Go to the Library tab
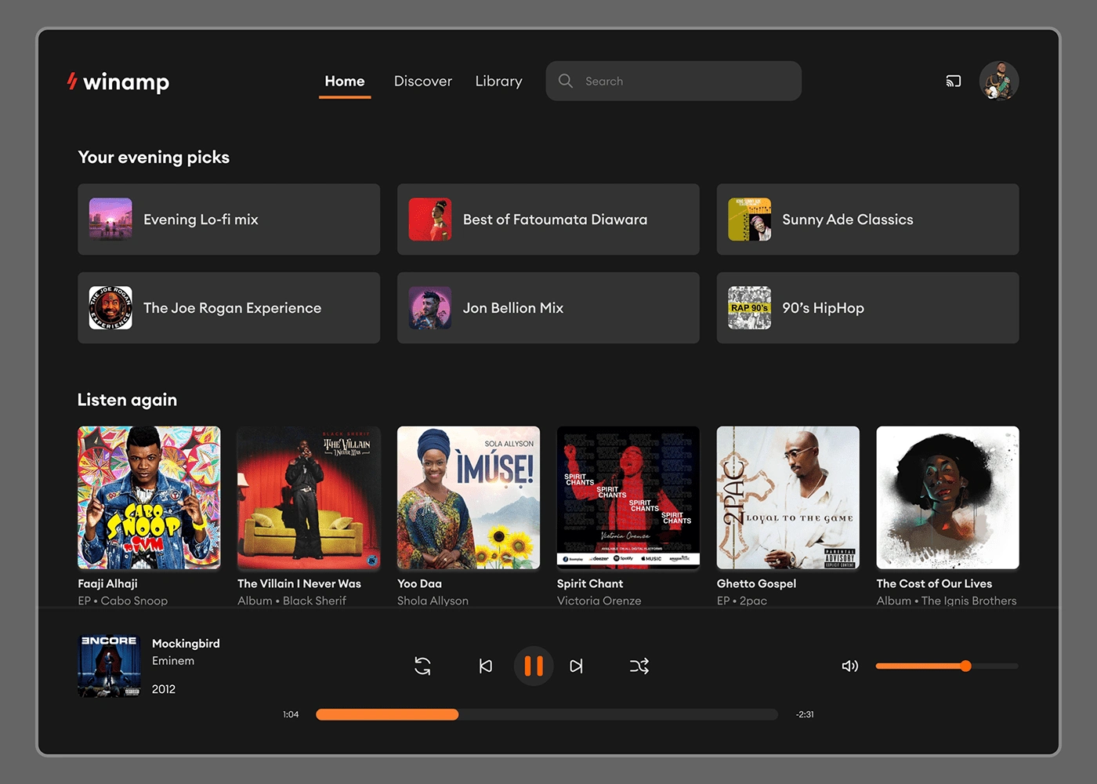 point(498,82)
